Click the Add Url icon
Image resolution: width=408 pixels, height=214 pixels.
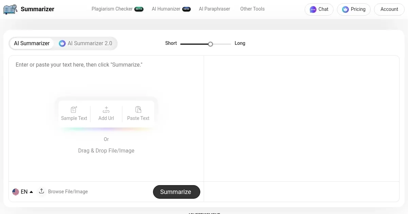pyautogui.click(x=106, y=109)
